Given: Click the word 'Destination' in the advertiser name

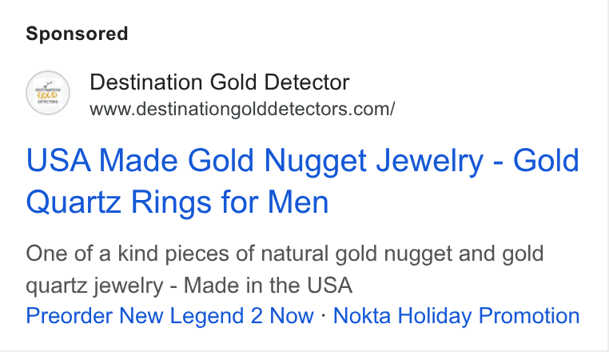Looking at the screenshot, I should point(146,82).
